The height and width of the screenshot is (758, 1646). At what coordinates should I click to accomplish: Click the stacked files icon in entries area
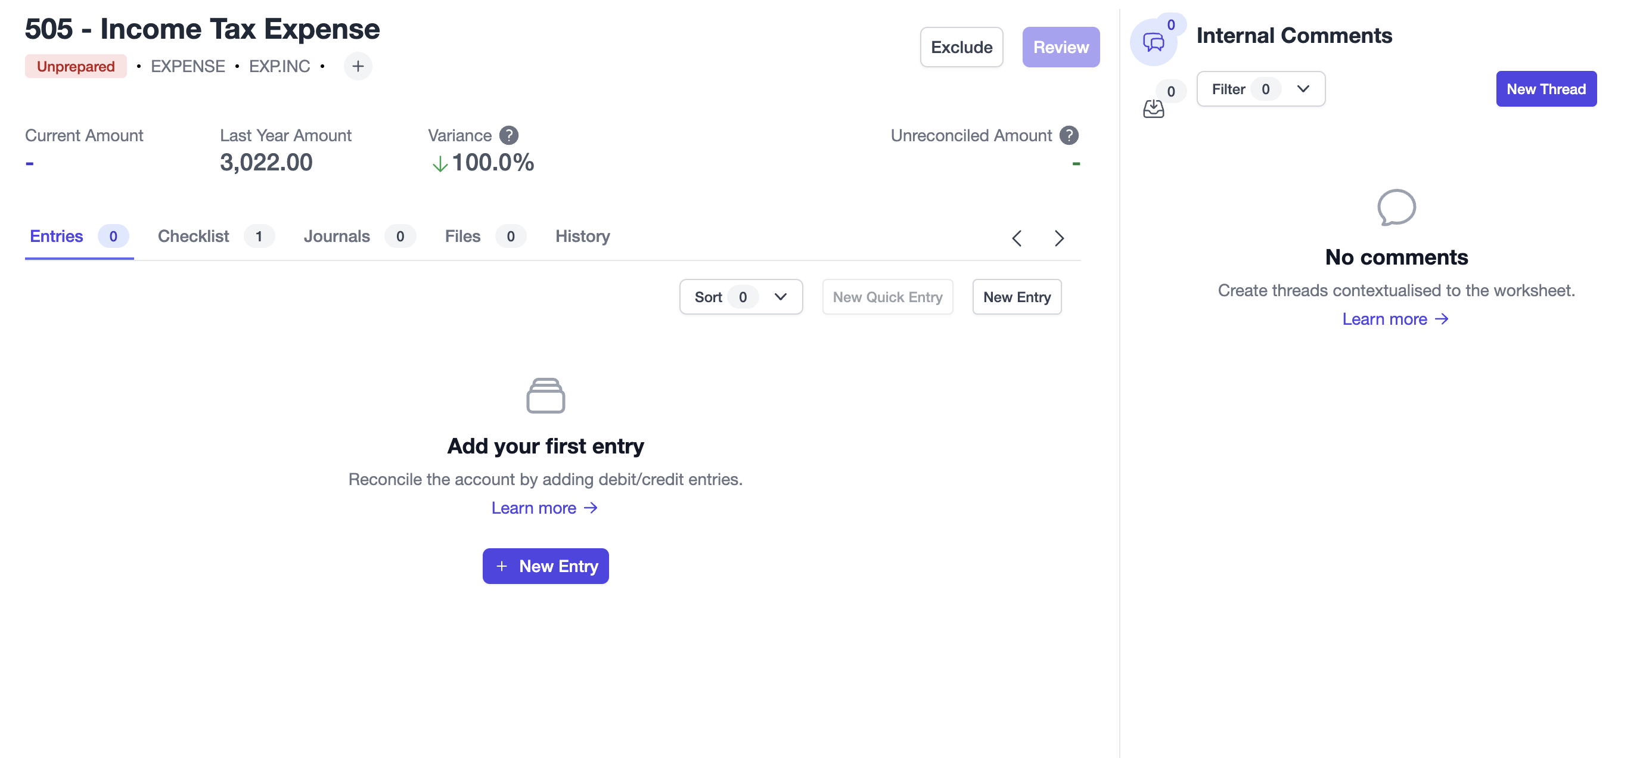(545, 396)
